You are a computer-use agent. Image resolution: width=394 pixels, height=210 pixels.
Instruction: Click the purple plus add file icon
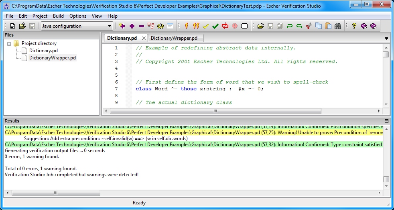tap(132, 26)
